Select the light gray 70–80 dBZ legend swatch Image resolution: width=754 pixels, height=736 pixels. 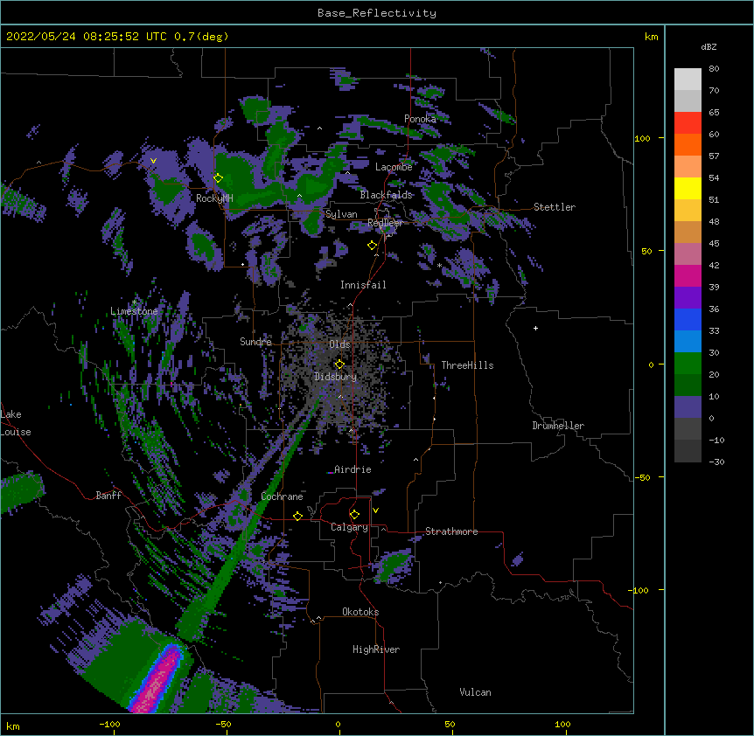coord(688,80)
